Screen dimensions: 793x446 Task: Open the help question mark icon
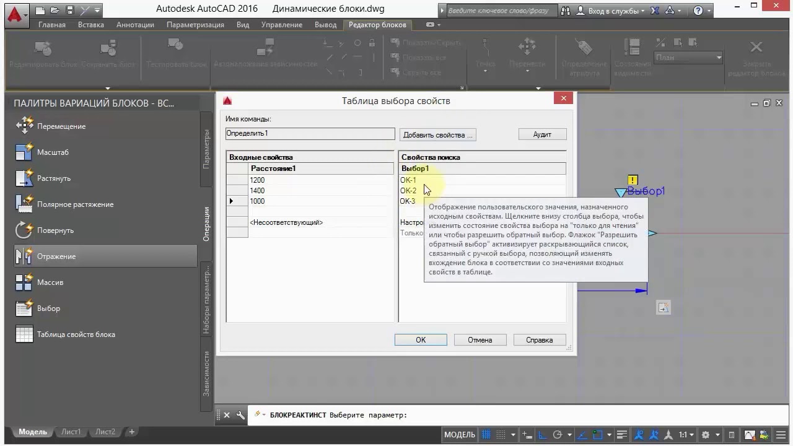[698, 11]
